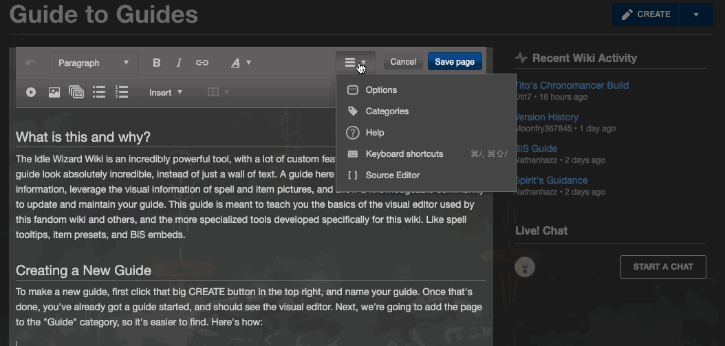The width and height of the screenshot is (725, 346).
Task: Click the Categories tag icon
Action: [353, 111]
